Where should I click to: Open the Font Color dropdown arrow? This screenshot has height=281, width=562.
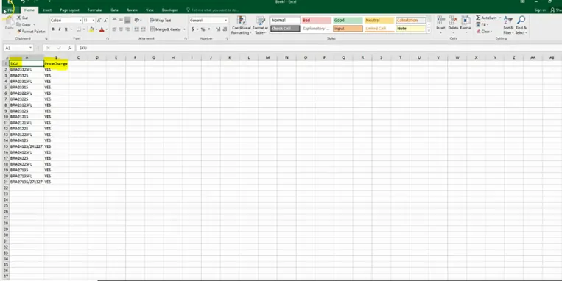[x=107, y=29]
